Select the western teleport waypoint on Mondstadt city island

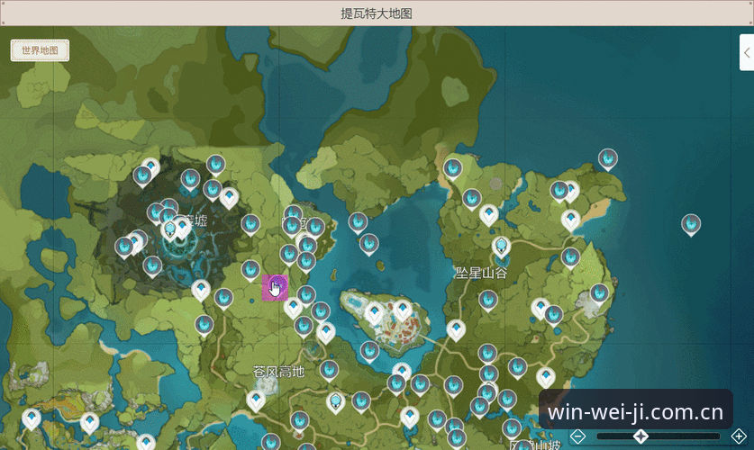(x=375, y=313)
